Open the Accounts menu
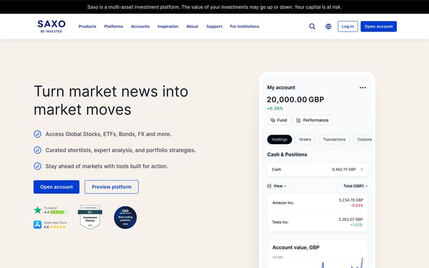Screen dimensions: 429x268 click(x=141, y=27)
